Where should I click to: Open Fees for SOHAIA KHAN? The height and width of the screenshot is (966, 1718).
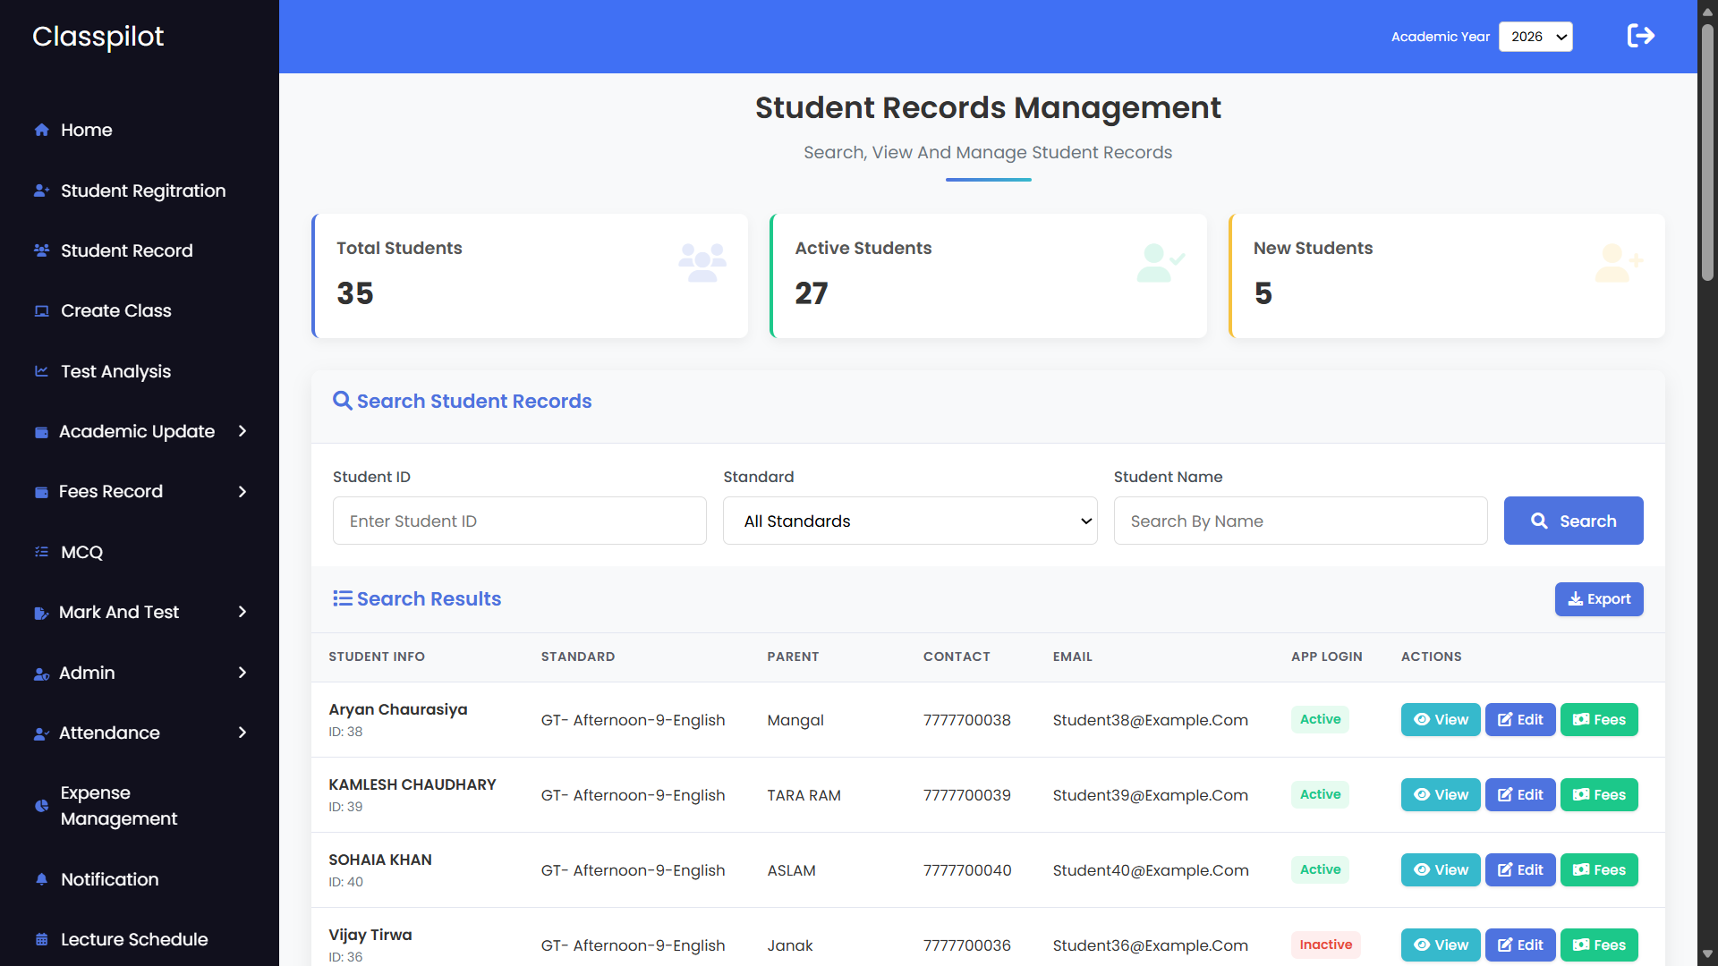pos(1599,870)
